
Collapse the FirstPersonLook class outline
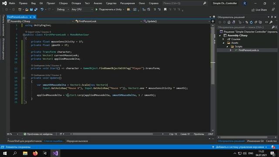[x=24, y=35]
